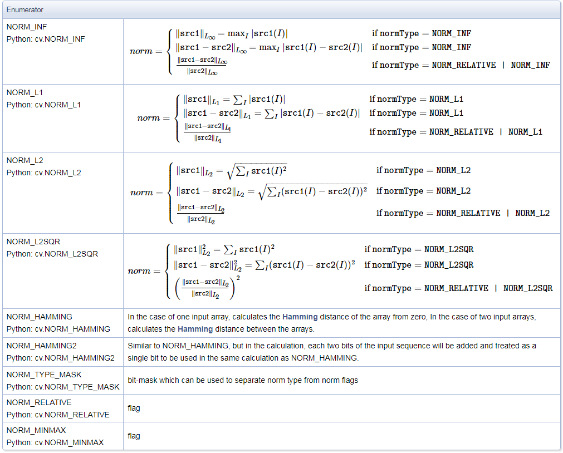Click "NORM_RELATIVE | NORM_L2SQR" in the formula

pos(488,288)
